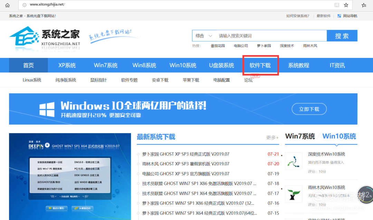
Task: Open 最新软件 top link
Action: pos(324,16)
